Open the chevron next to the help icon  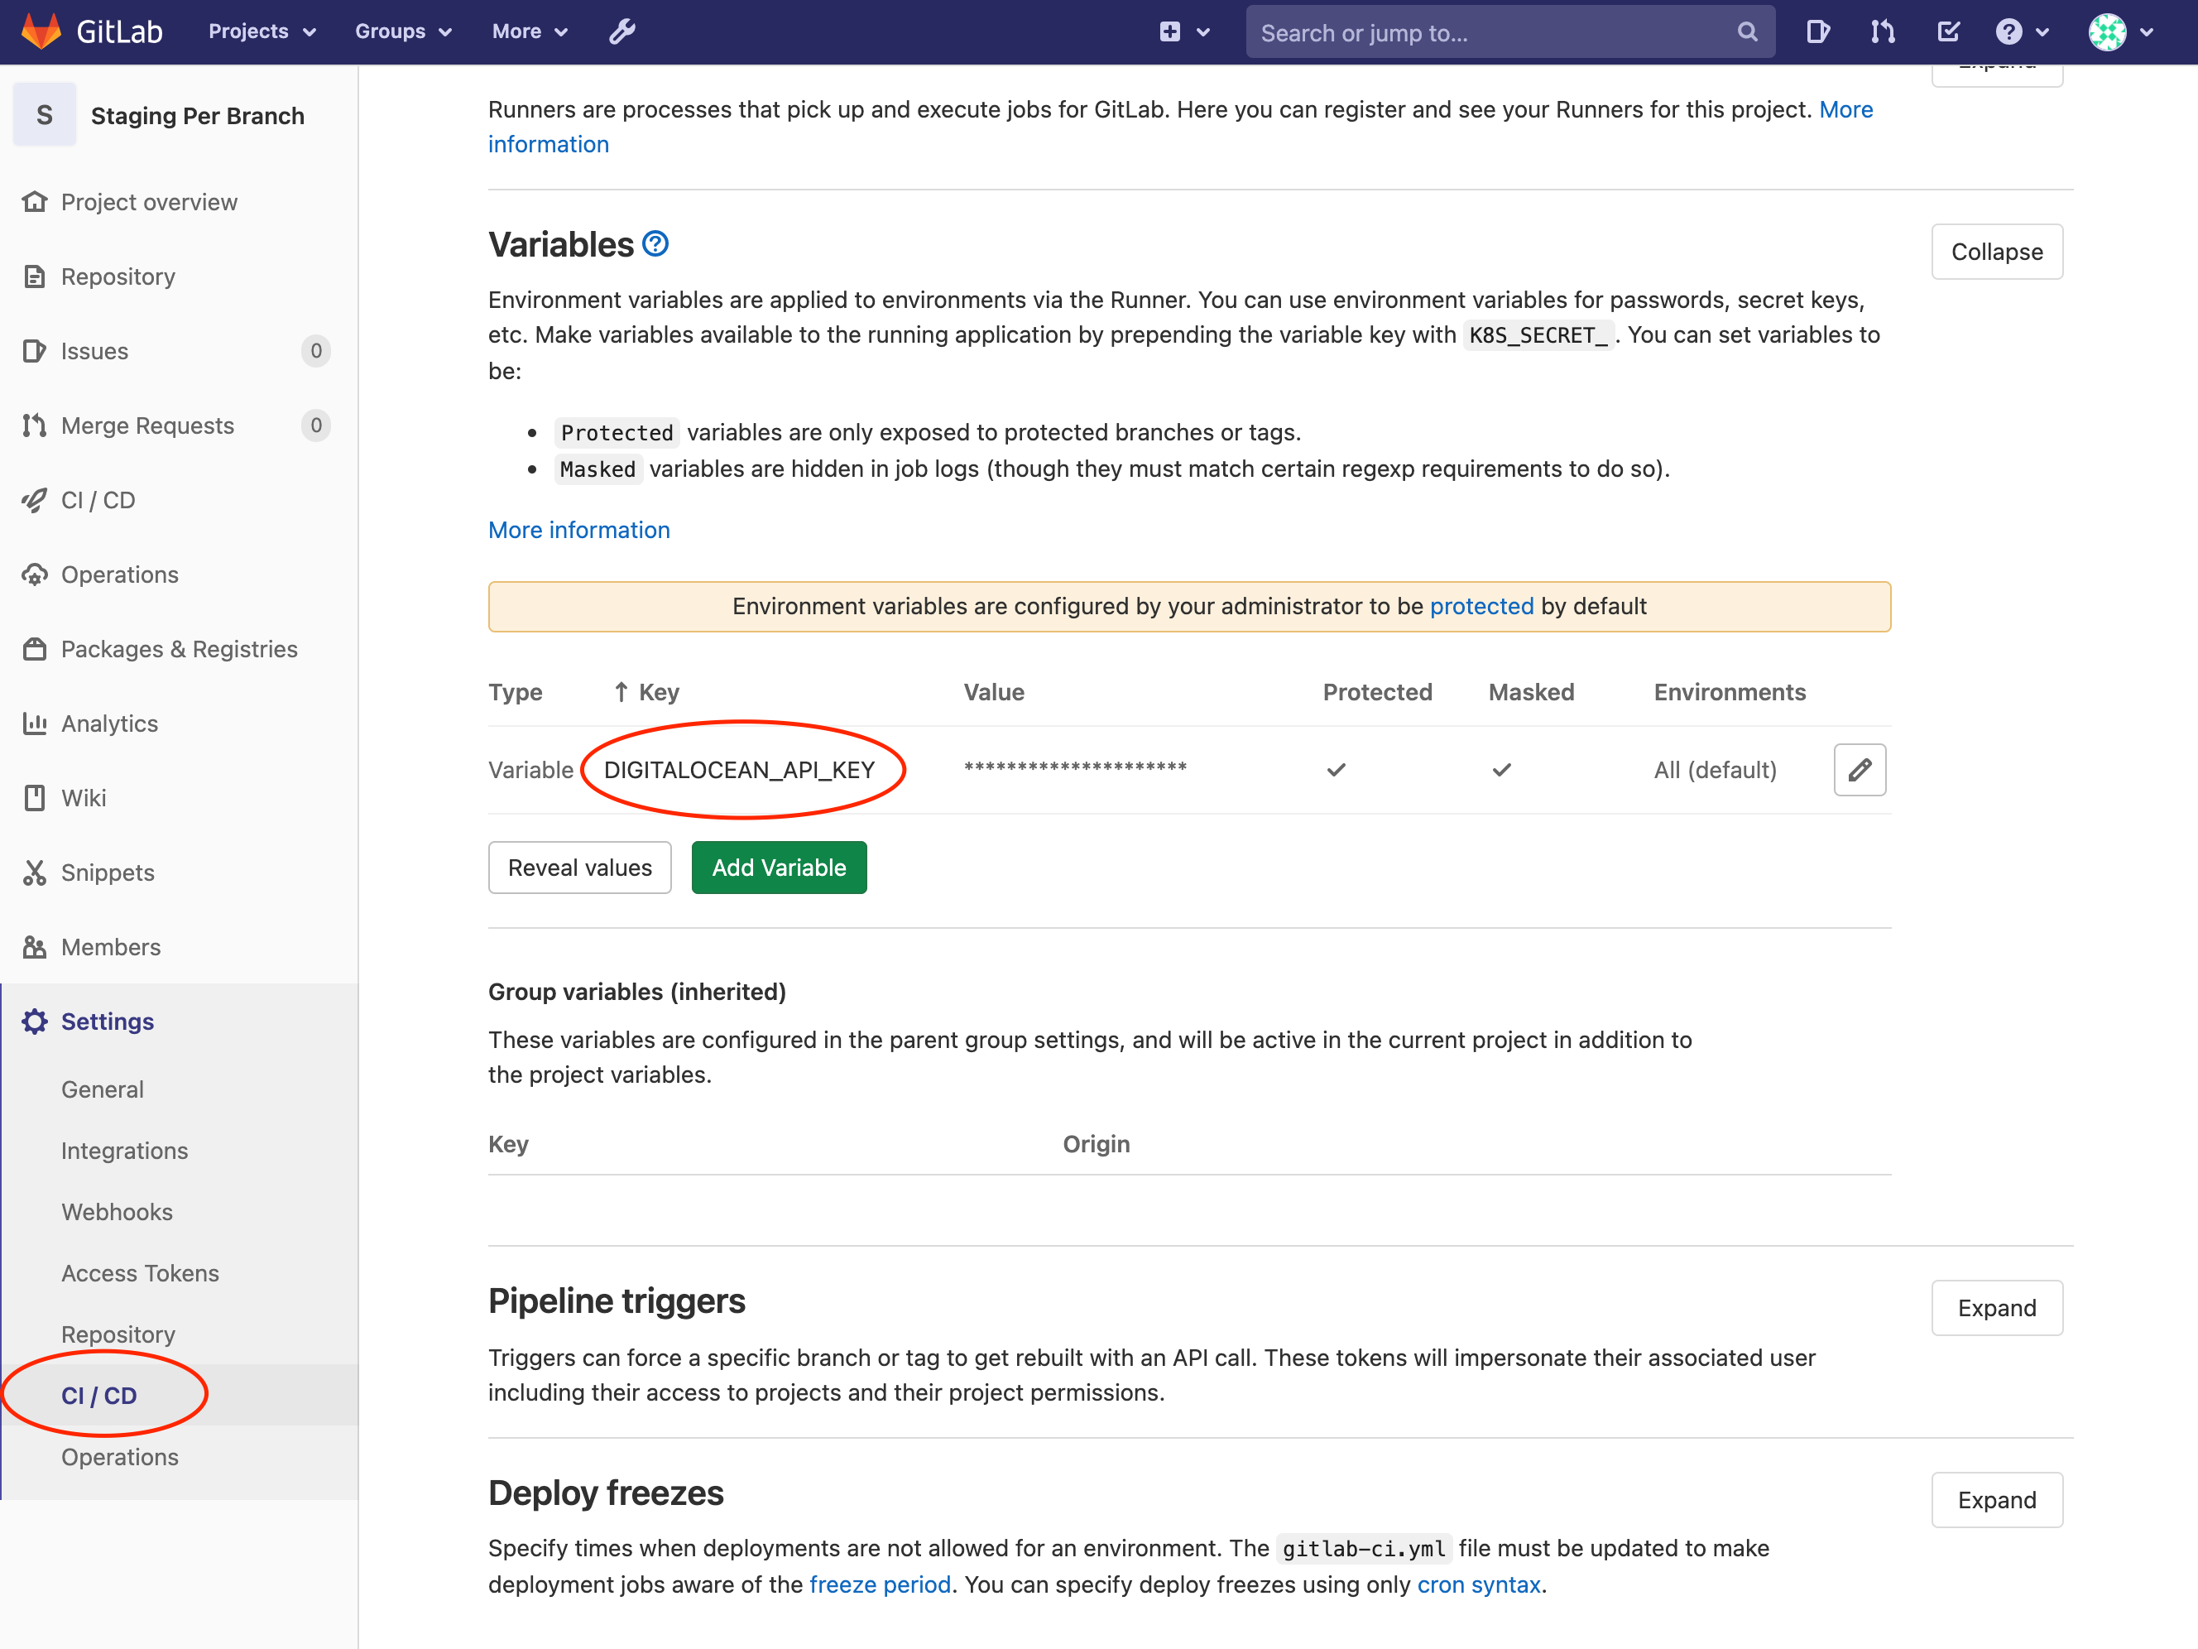pos(2043,31)
